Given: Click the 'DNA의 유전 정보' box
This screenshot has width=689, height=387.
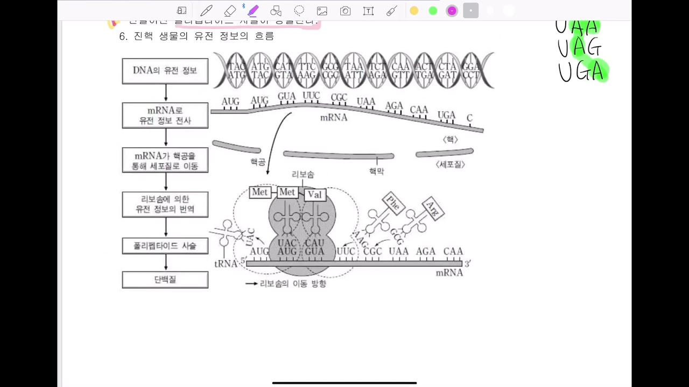Looking at the screenshot, I should [165, 71].
